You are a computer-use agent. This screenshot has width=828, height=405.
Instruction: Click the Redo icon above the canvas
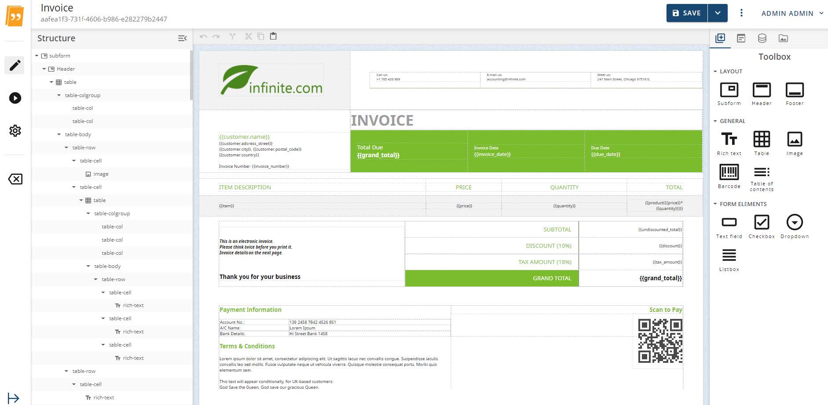click(x=215, y=36)
